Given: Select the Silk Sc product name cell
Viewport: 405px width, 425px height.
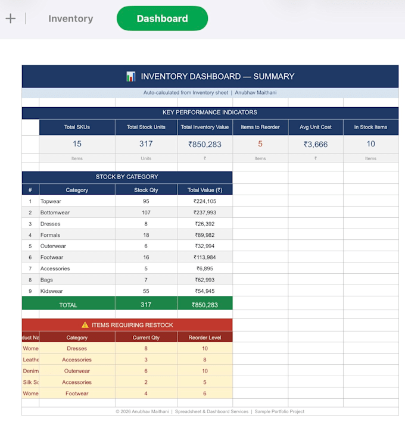Looking at the screenshot, I should click(30, 382).
